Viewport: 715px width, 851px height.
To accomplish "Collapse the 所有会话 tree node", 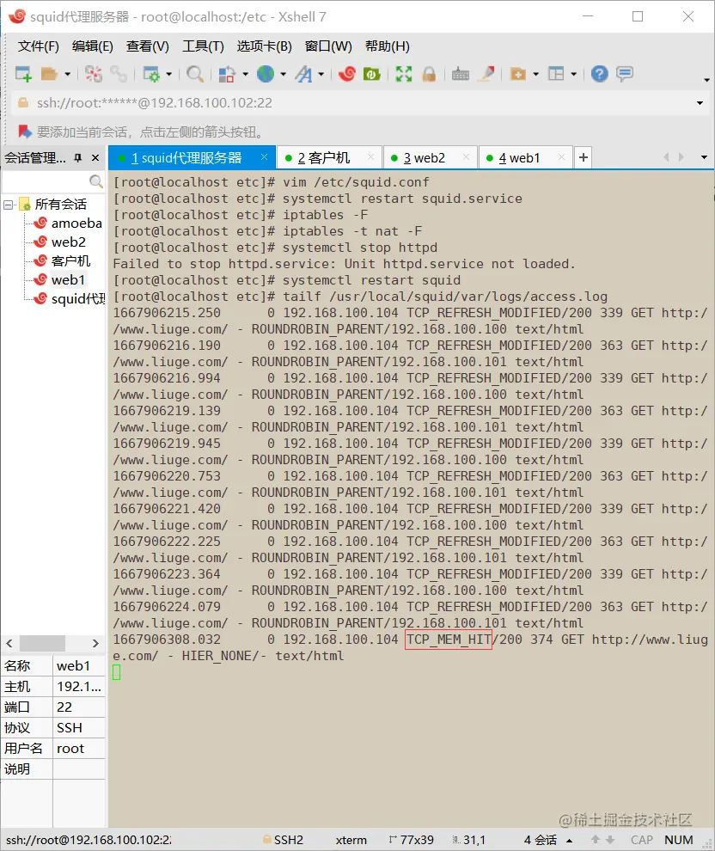I will pos(8,205).
